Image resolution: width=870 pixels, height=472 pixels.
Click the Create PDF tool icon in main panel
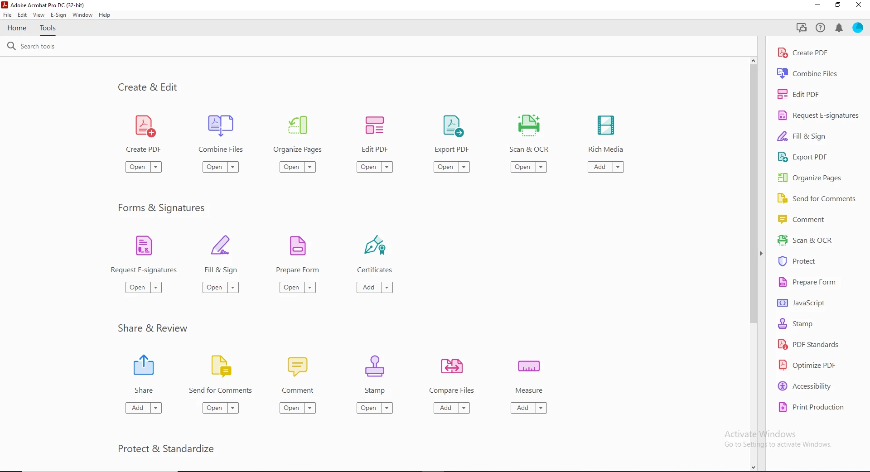point(145,126)
